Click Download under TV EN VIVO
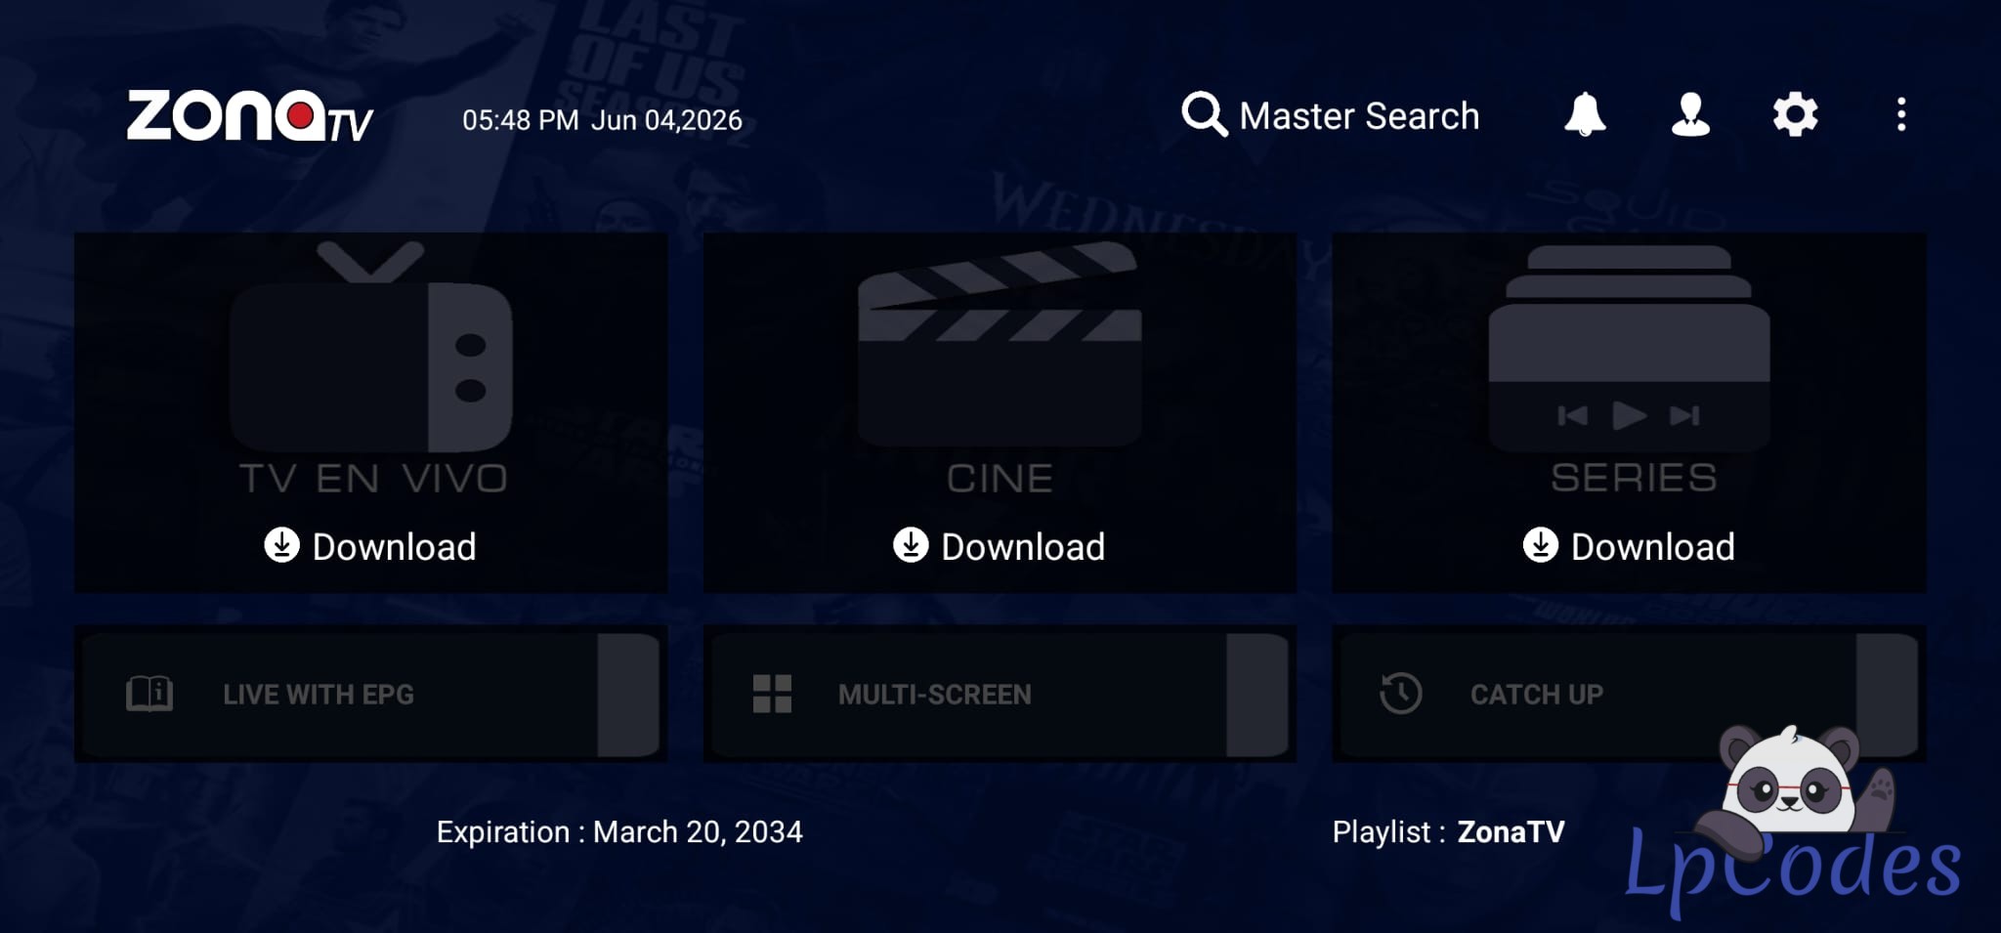This screenshot has height=933, width=2001. 371,546
